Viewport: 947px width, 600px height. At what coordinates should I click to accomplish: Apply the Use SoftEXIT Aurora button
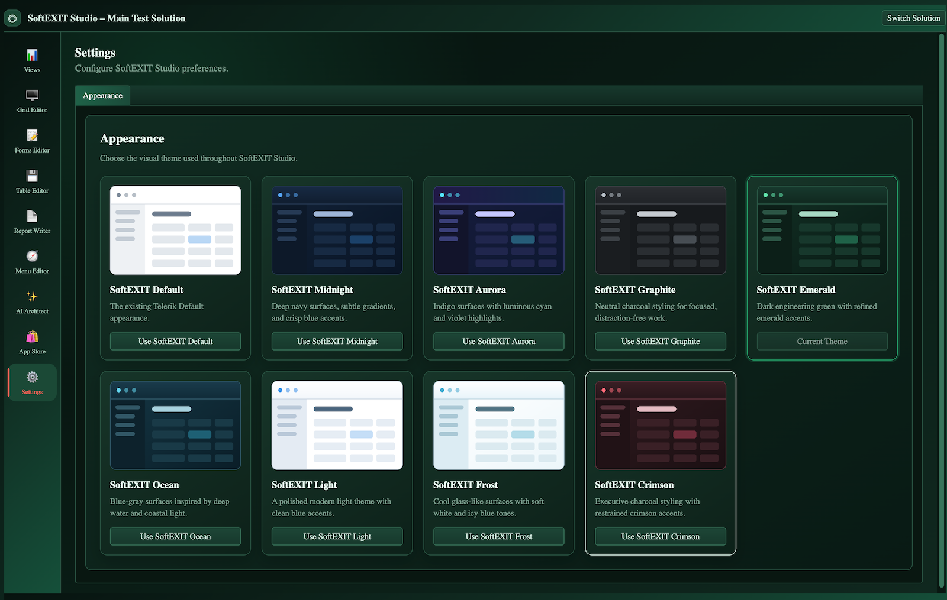pyautogui.click(x=499, y=342)
